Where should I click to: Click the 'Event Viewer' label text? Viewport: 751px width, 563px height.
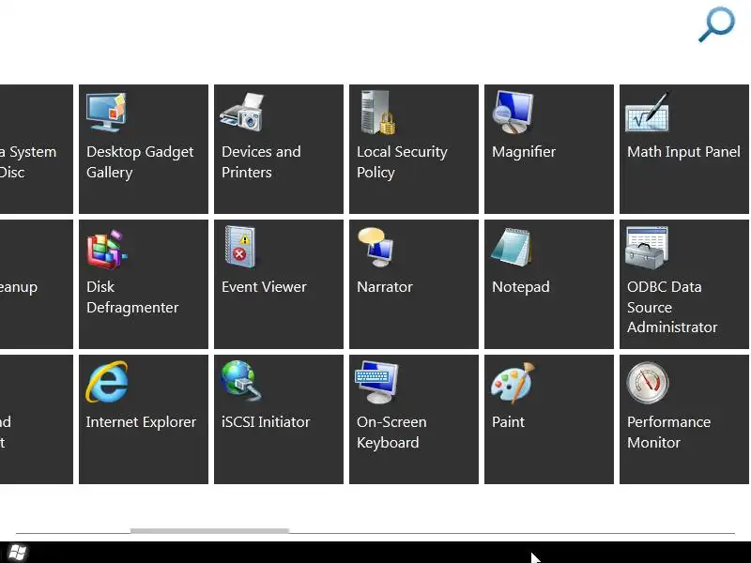264,287
